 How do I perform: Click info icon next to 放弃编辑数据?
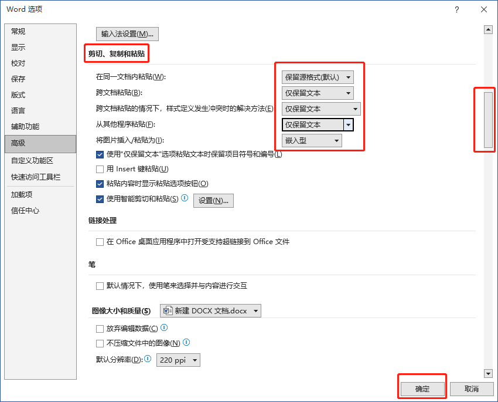point(164,327)
